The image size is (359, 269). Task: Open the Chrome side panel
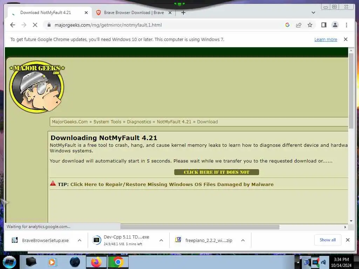pyautogui.click(x=324, y=25)
